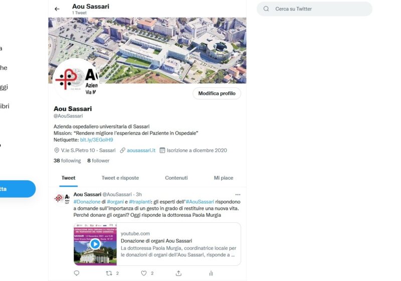Switch to the Tweet tab

point(68,178)
